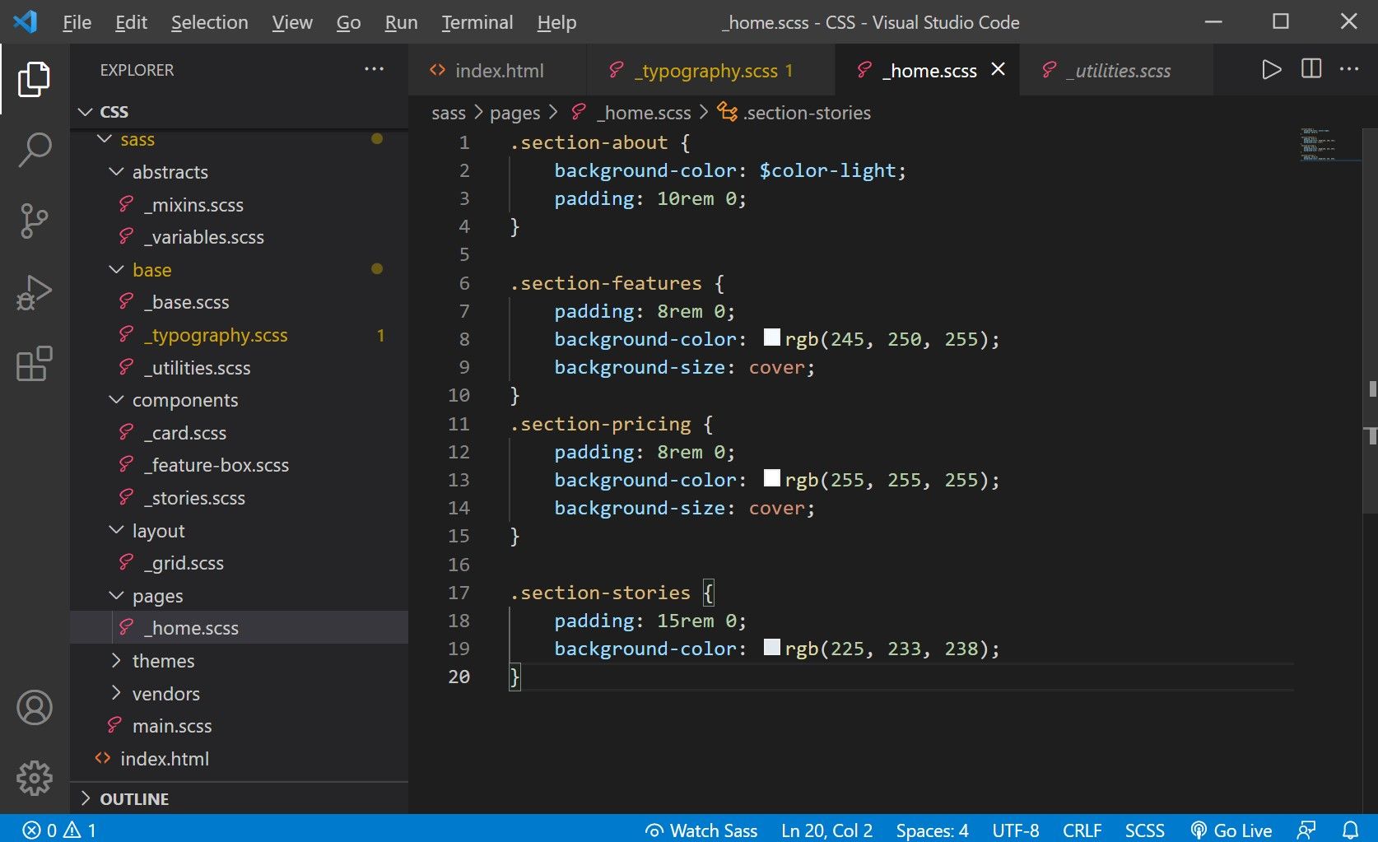Open the Source Control view

(34, 221)
